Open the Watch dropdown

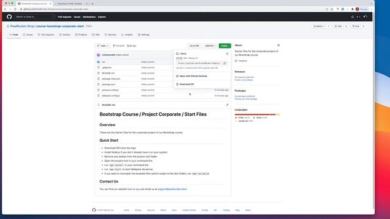pos(319,26)
